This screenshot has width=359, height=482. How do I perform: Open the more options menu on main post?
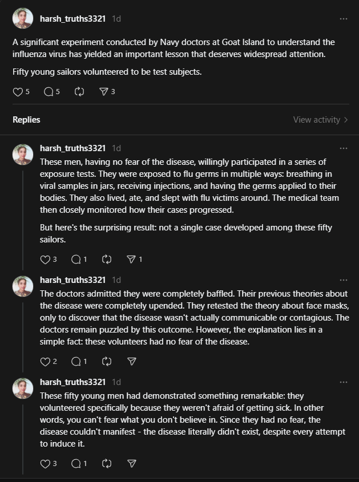pyautogui.click(x=344, y=19)
